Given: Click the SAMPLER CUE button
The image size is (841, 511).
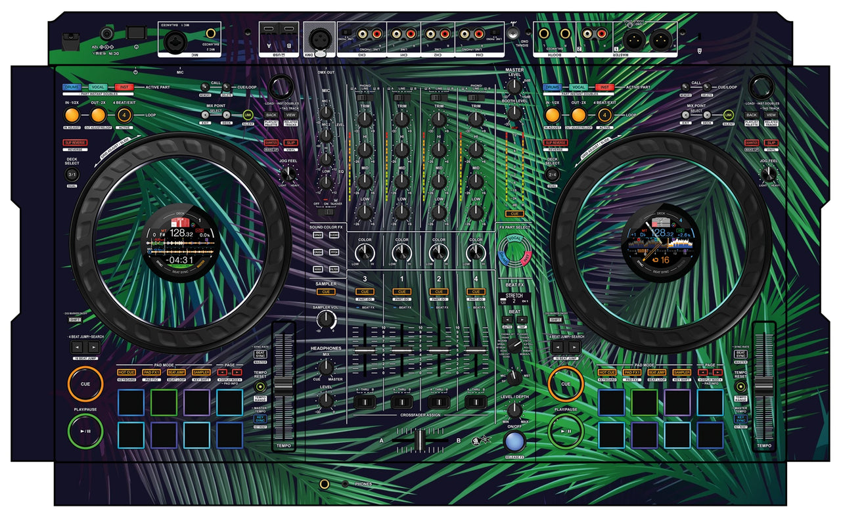Looking at the screenshot, I should (x=325, y=292).
